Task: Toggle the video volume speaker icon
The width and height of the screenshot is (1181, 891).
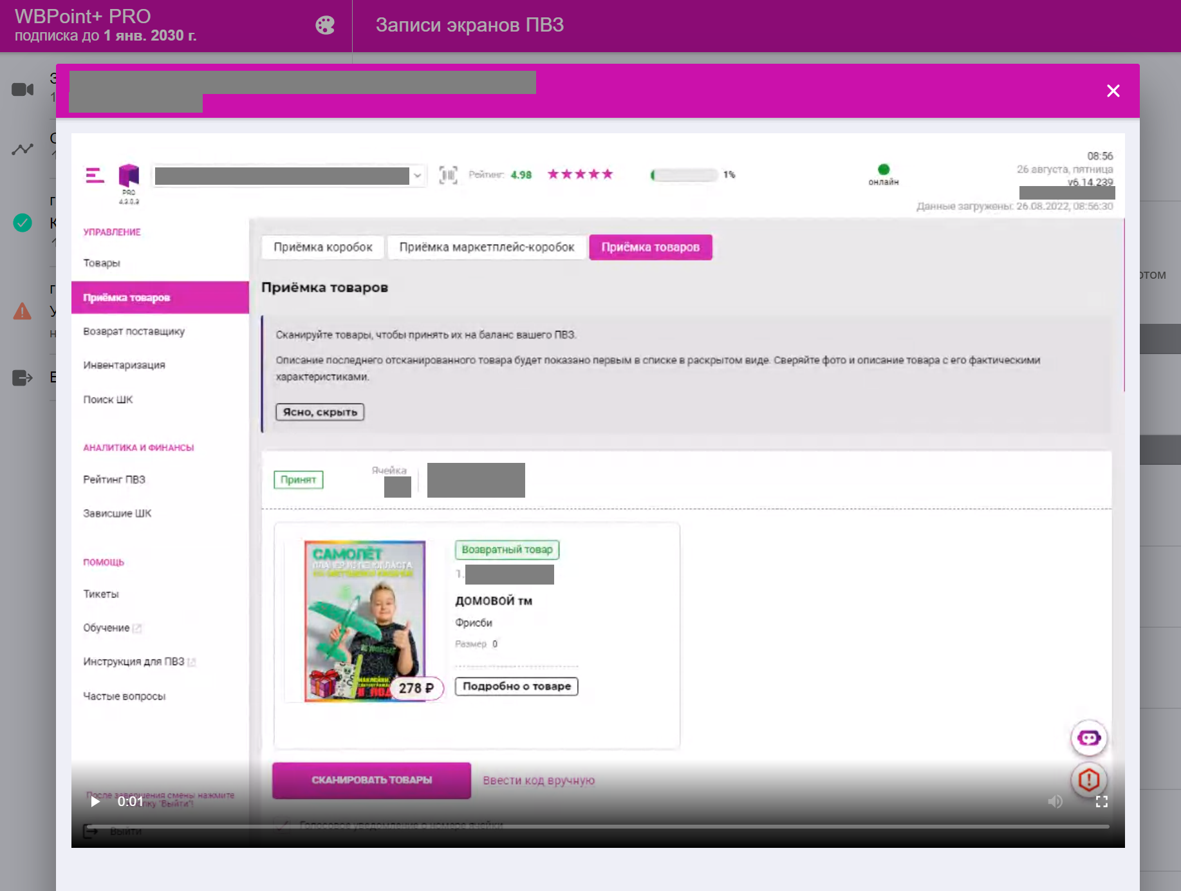Action: tap(1055, 802)
